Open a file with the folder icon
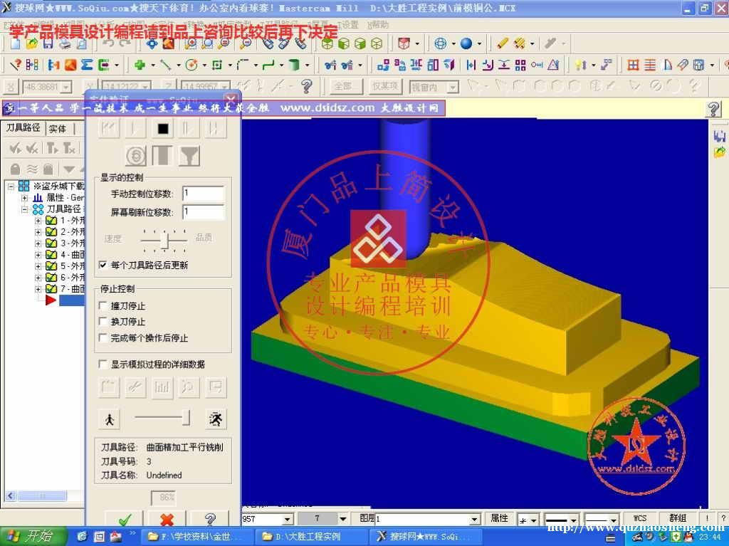 pos(31,43)
